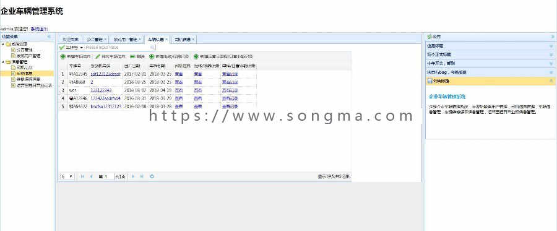Collapse the left function menu panel
This screenshot has height=231, width=557.
point(49,37)
